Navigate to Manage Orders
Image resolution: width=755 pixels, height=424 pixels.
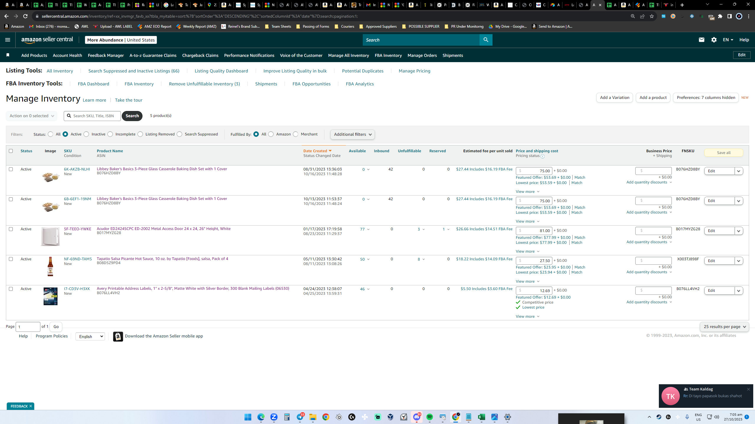coord(422,55)
